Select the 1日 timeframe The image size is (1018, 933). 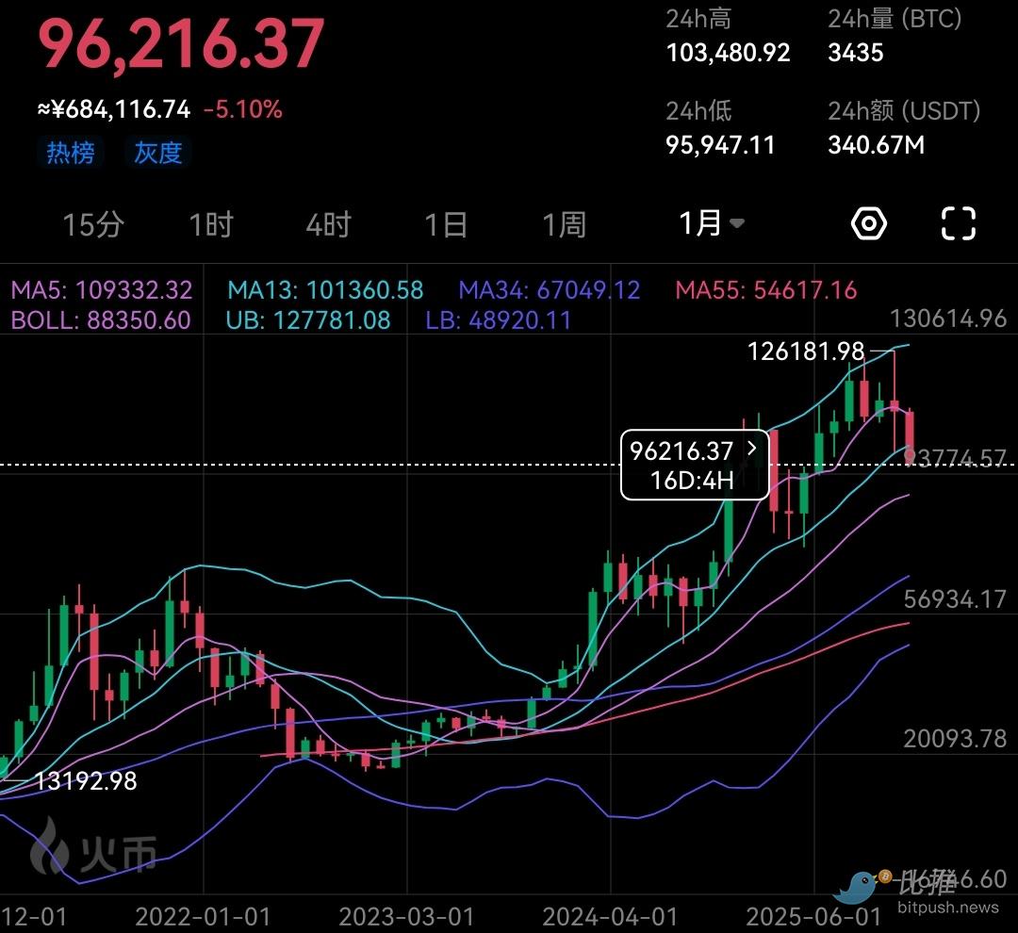(x=446, y=224)
